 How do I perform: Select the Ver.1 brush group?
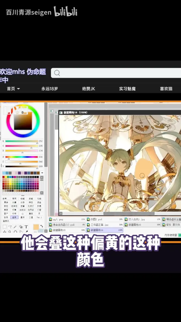pyautogui.click(x=39, y=217)
